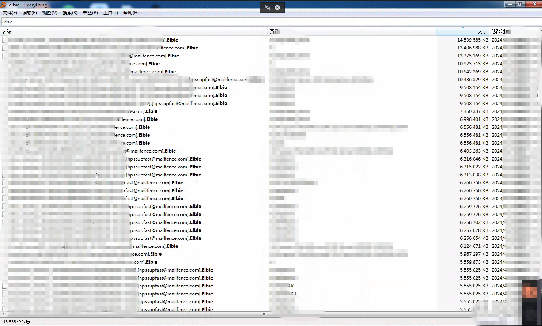Select the 10,923,713 KB size cell

point(473,63)
